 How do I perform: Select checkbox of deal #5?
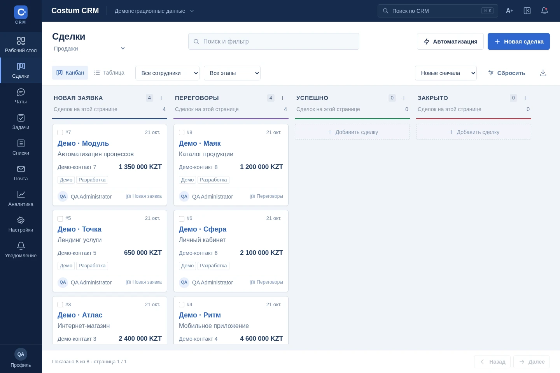click(60, 218)
